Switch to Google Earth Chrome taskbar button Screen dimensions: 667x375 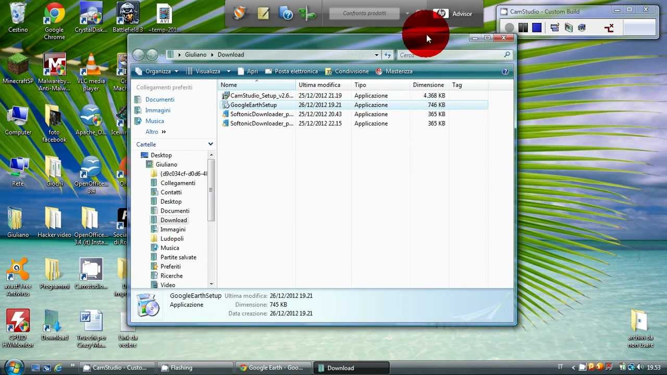[273, 368]
